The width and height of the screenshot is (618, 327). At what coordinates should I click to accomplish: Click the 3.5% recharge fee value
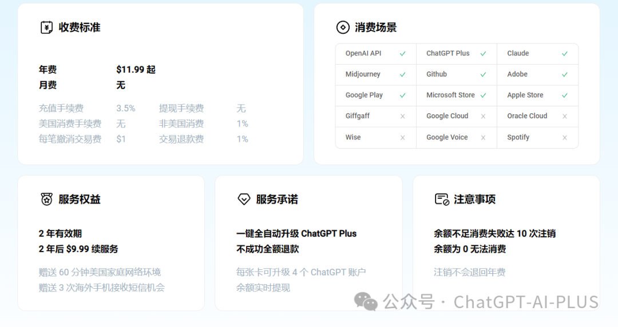pos(125,108)
